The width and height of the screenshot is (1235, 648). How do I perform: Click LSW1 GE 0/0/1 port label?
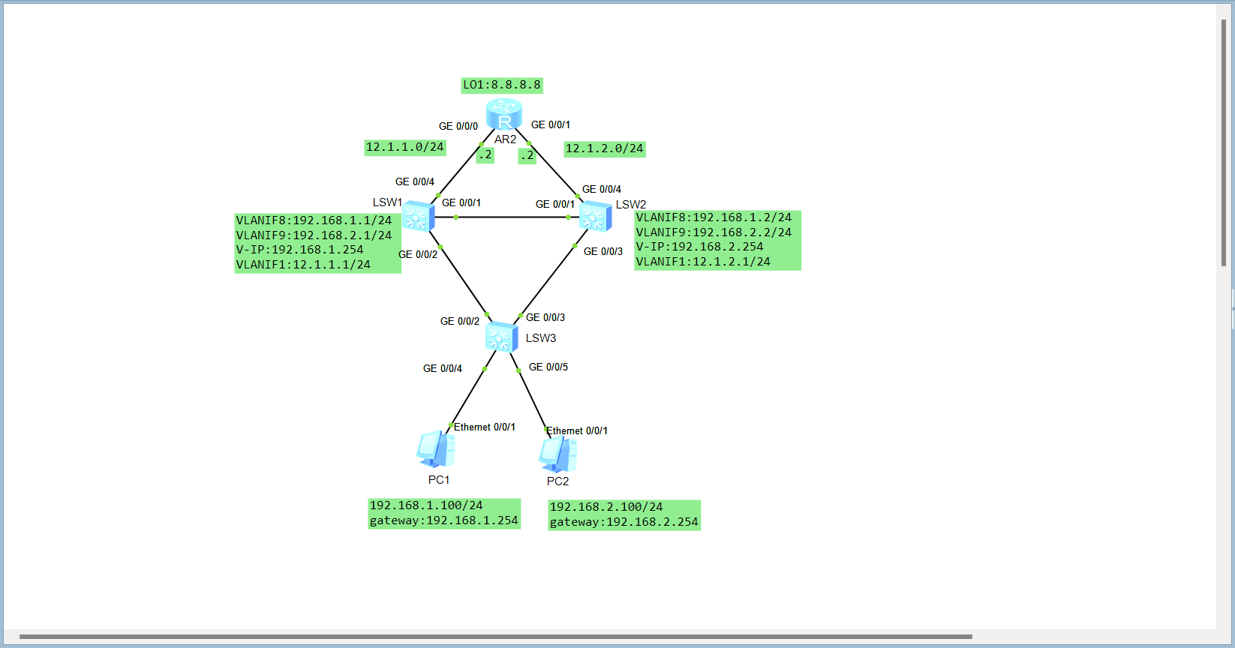coord(461,202)
